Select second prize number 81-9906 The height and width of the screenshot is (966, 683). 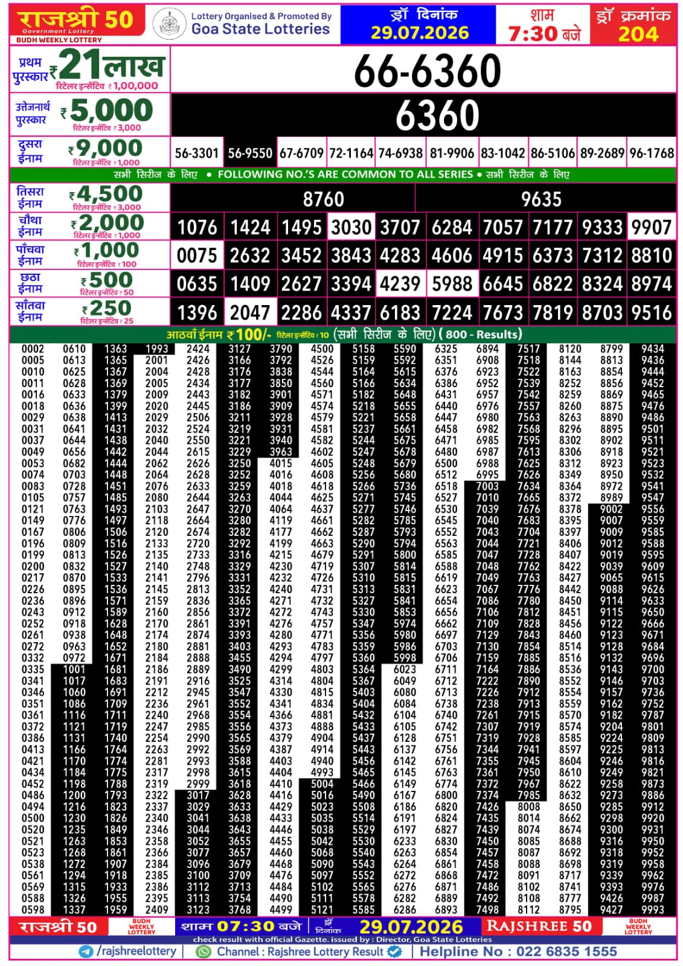(452, 153)
